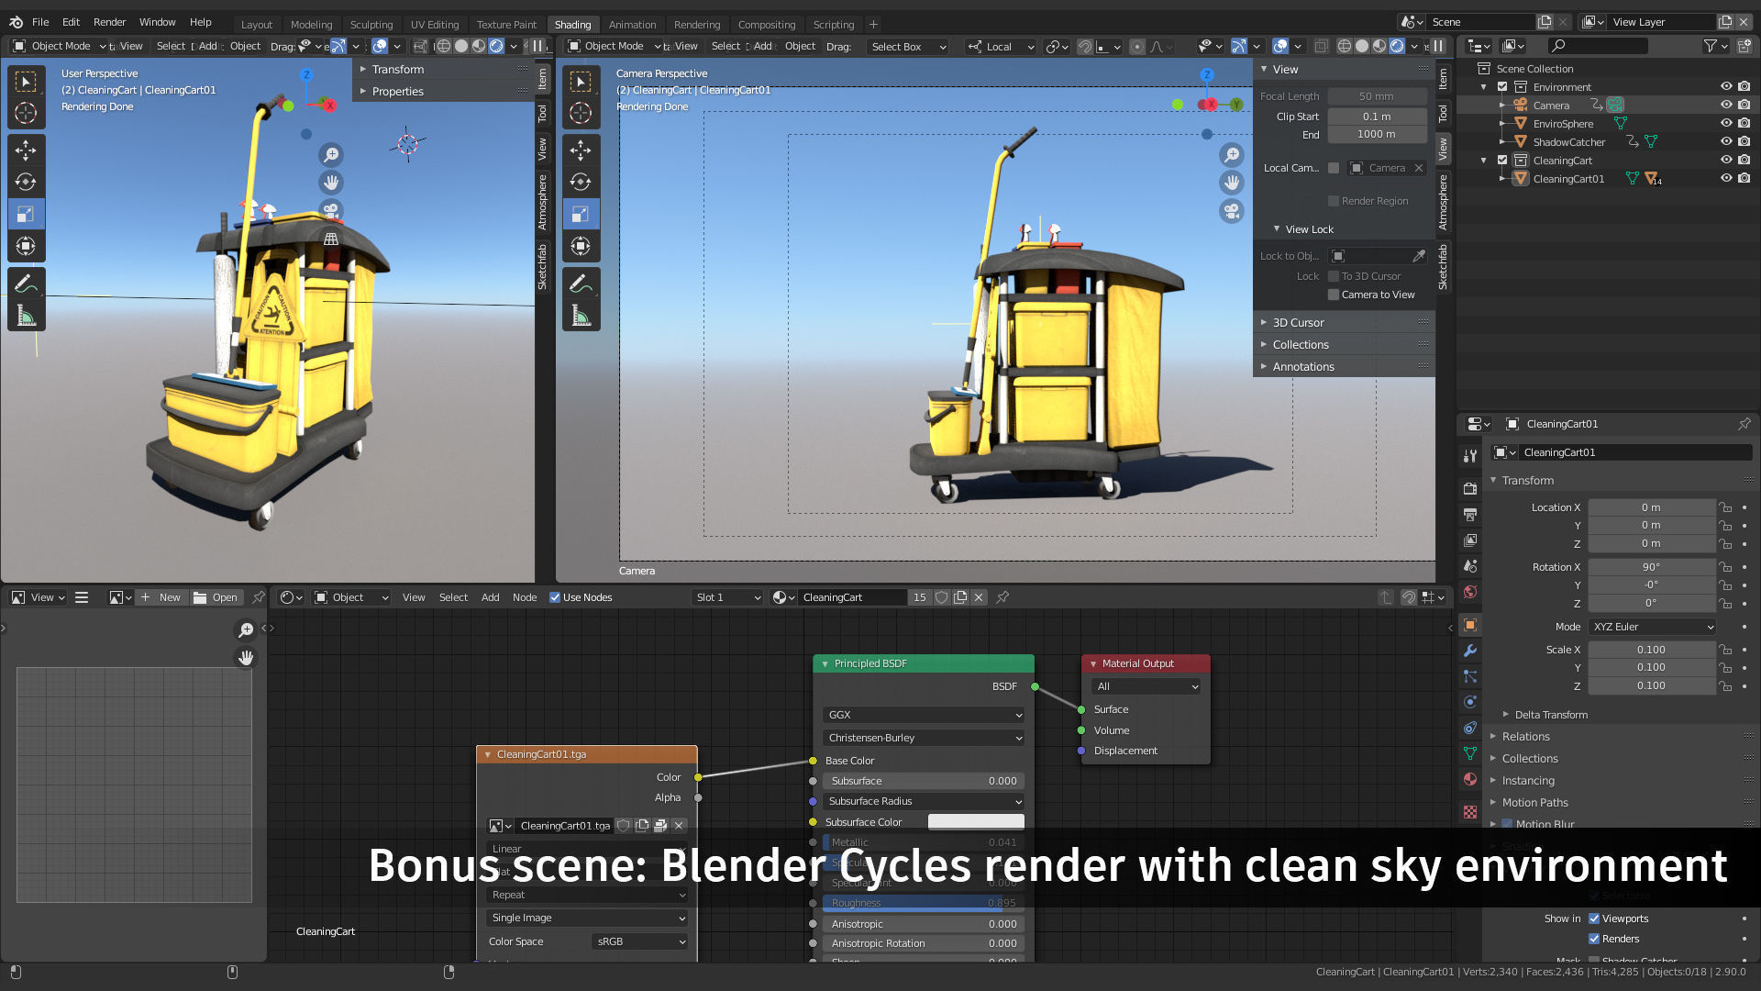Open the Slot 1 material slot dropdown

(728, 597)
